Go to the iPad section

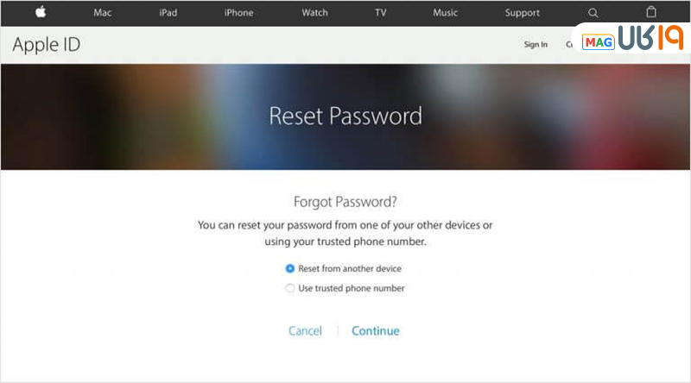click(168, 13)
